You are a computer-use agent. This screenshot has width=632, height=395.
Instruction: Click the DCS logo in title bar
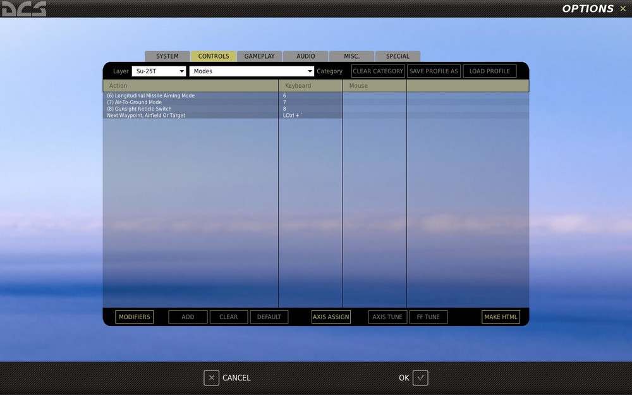tap(23, 8)
